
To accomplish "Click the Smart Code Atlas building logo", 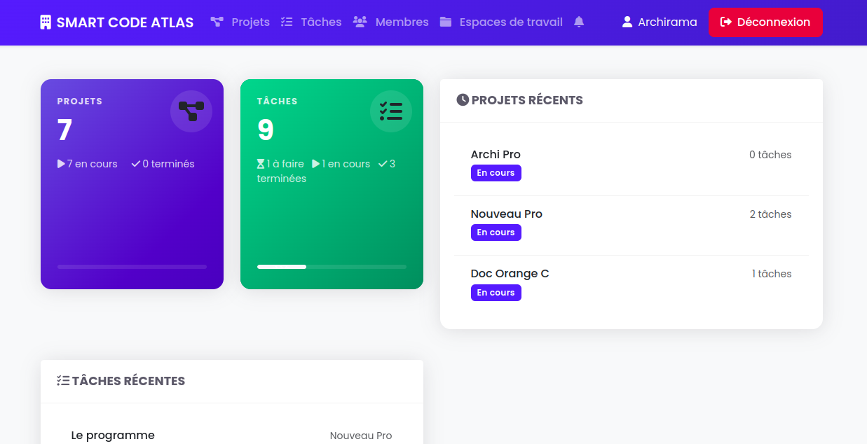I will pyautogui.click(x=46, y=22).
